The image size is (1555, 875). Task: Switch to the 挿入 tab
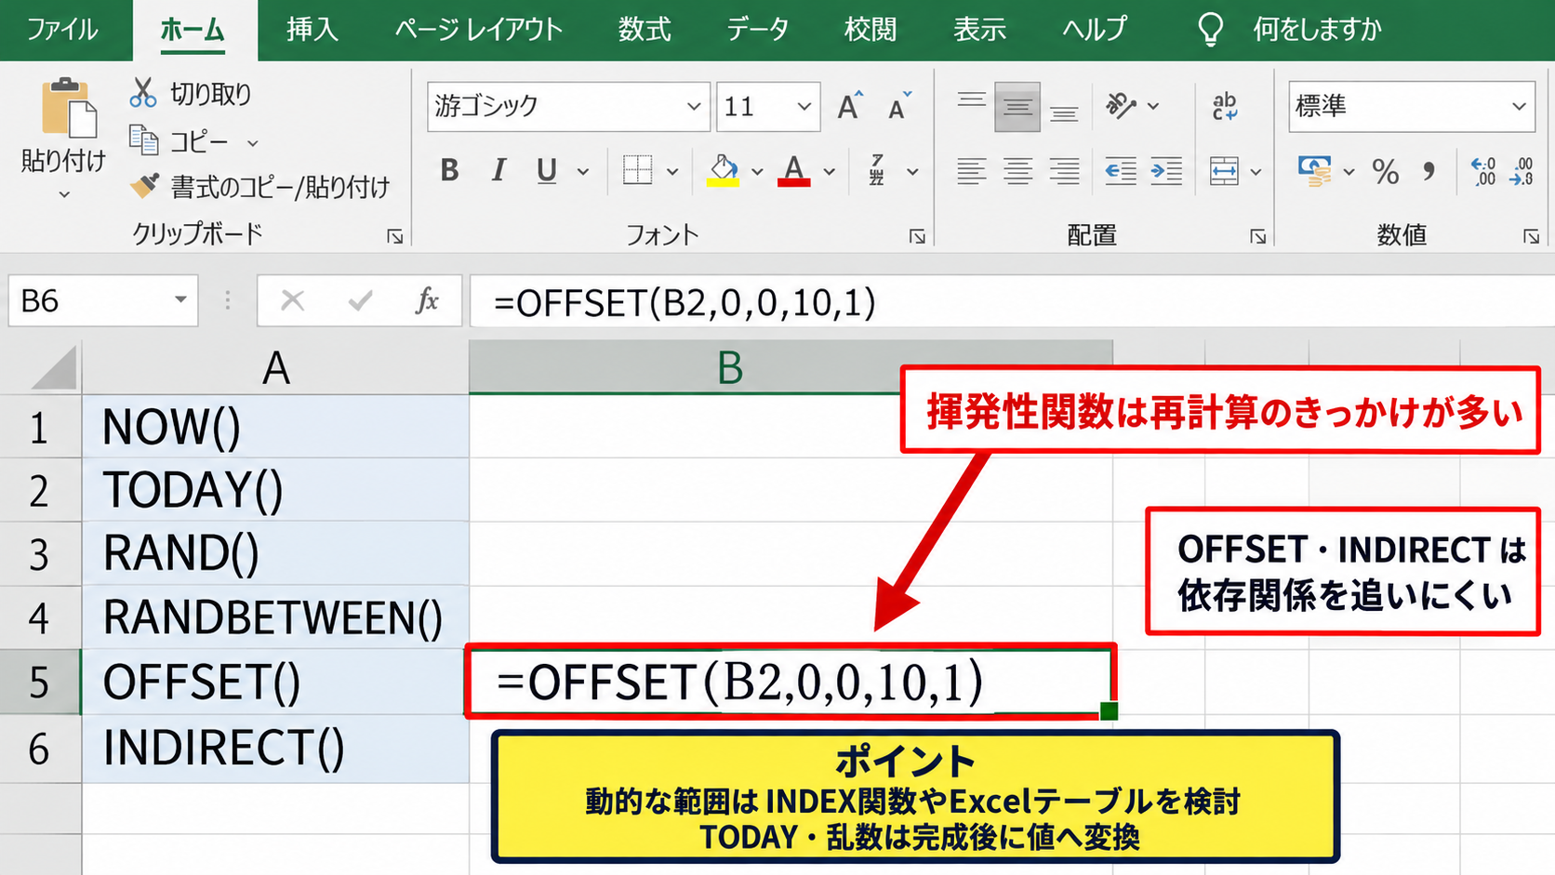(x=312, y=30)
